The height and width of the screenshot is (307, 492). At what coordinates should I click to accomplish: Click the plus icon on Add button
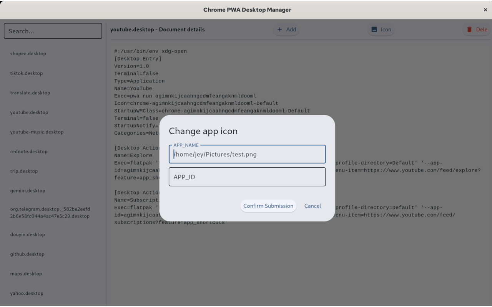(280, 30)
